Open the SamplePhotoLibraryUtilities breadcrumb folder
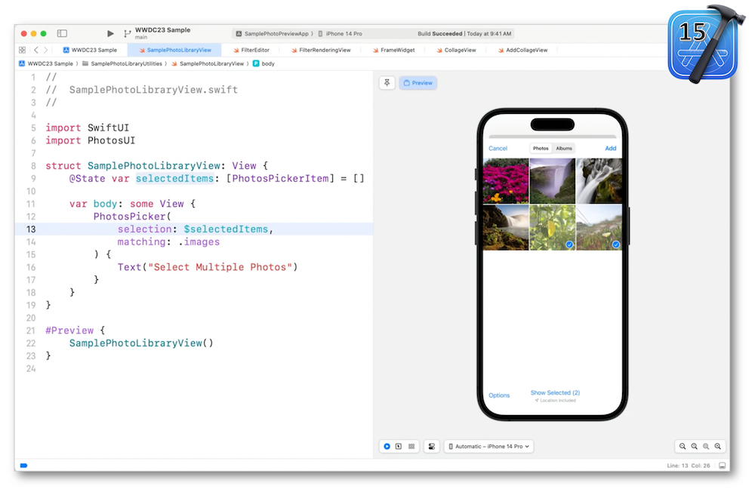The image size is (755, 489). (x=123, y=63)
